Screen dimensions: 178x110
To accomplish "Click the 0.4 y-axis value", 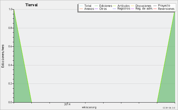I will pyautogui.click(x=10, y=65).
